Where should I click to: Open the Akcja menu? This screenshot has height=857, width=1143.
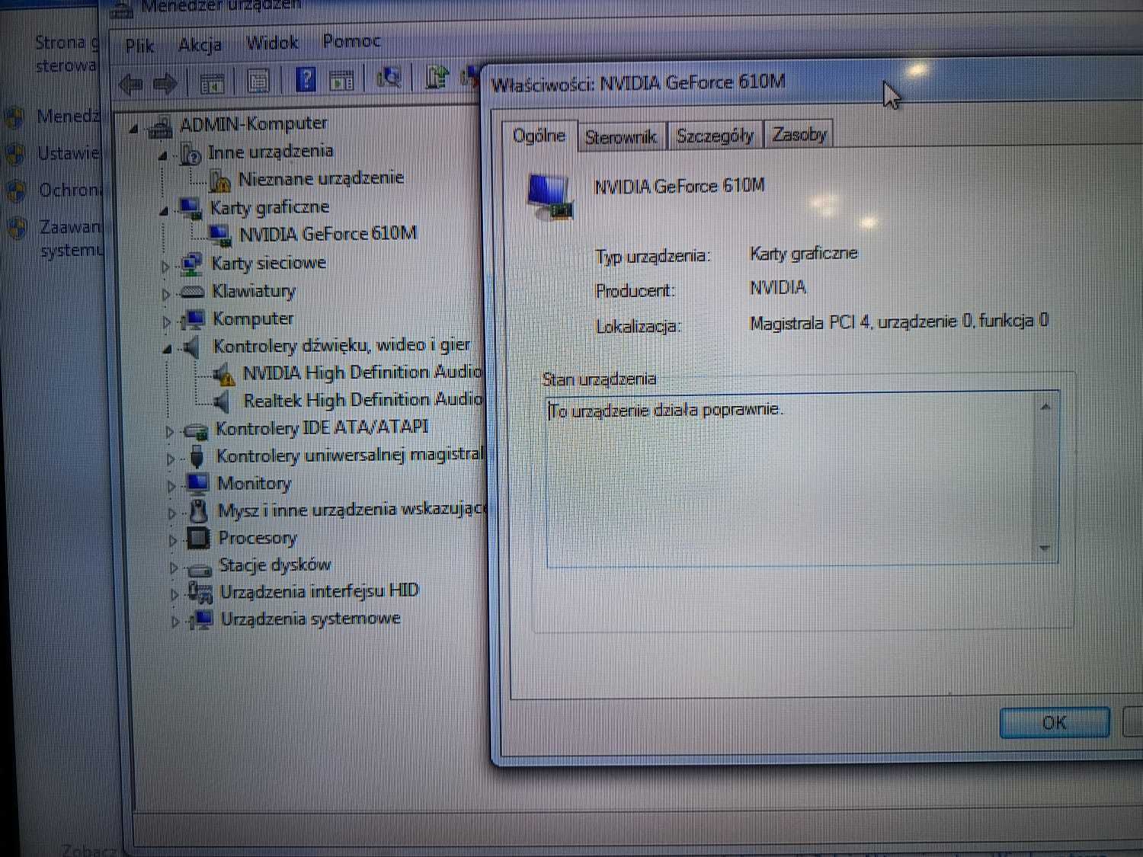[200, 44]
